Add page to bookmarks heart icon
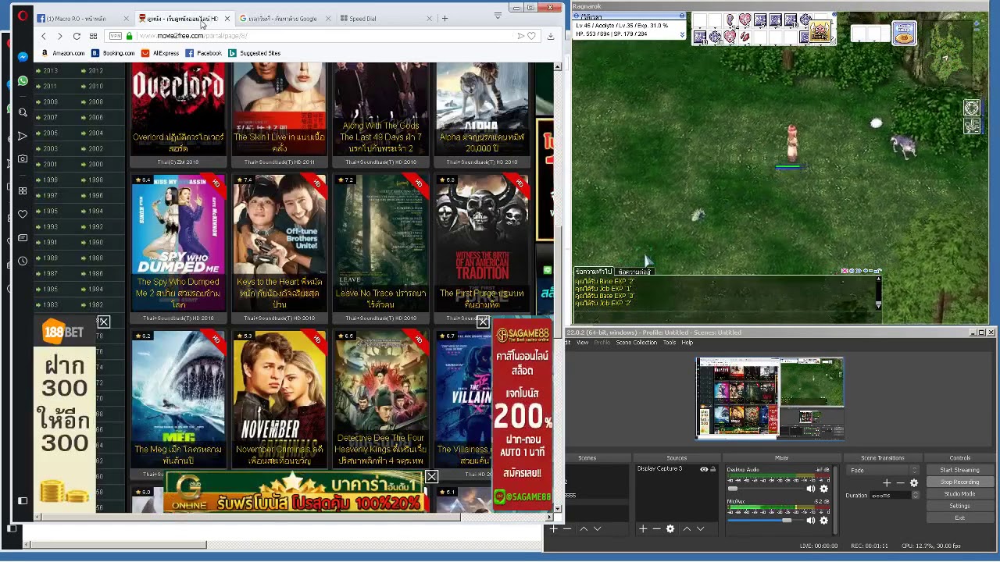The width and height of the screenshot is (1000, 562). coord(531,36)
